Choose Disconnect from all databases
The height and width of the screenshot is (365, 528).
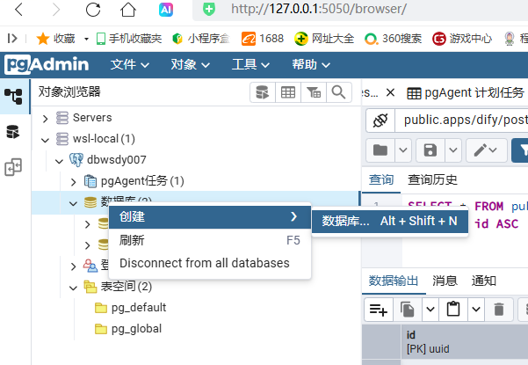click(209, 263)
